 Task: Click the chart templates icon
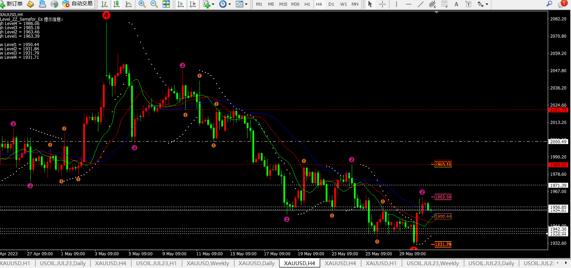(x=240, y=4)
